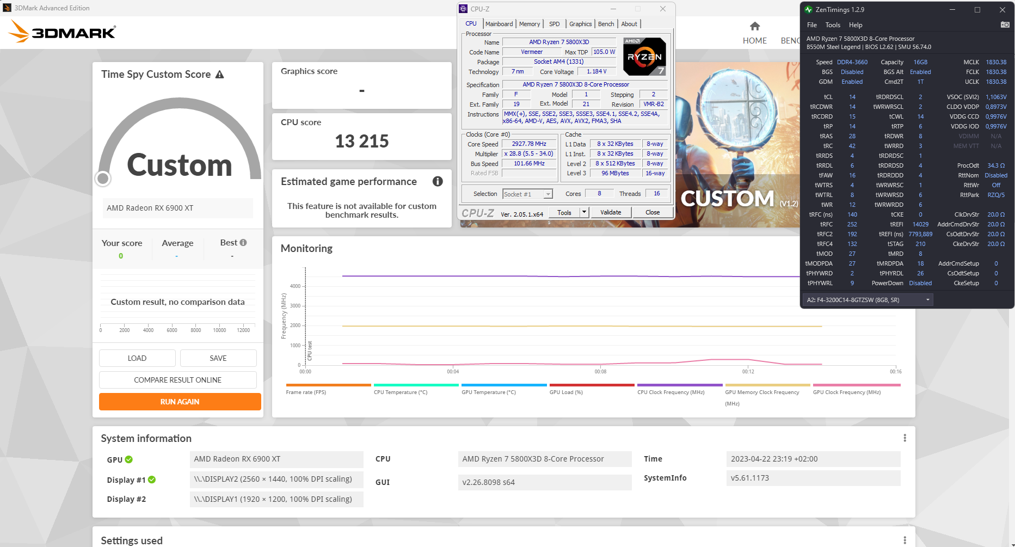Screen dimensions: 1015x547
Task: Click the Validate button in CPU-Z
Action: click(x=611, y=212)
